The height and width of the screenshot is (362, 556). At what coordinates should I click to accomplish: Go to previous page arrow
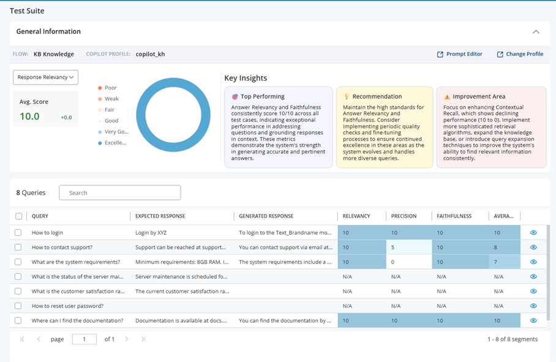[x=39, y=339]
